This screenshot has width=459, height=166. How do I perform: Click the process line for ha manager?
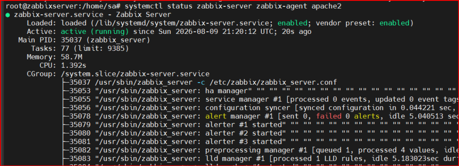click(260, 91)
